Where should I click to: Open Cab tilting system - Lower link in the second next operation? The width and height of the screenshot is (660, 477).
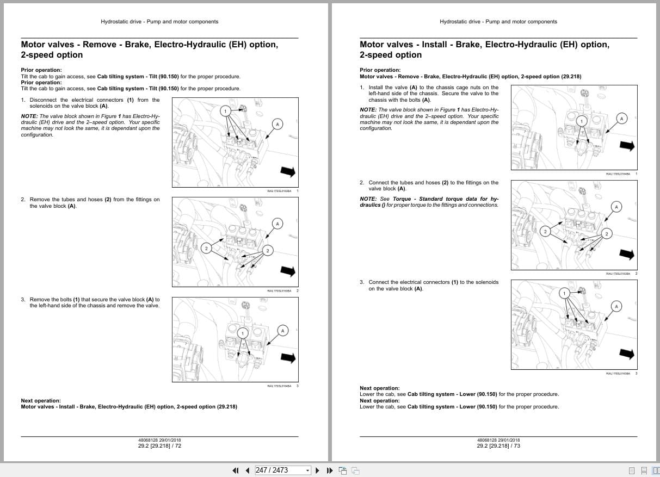tap(452, 406)
